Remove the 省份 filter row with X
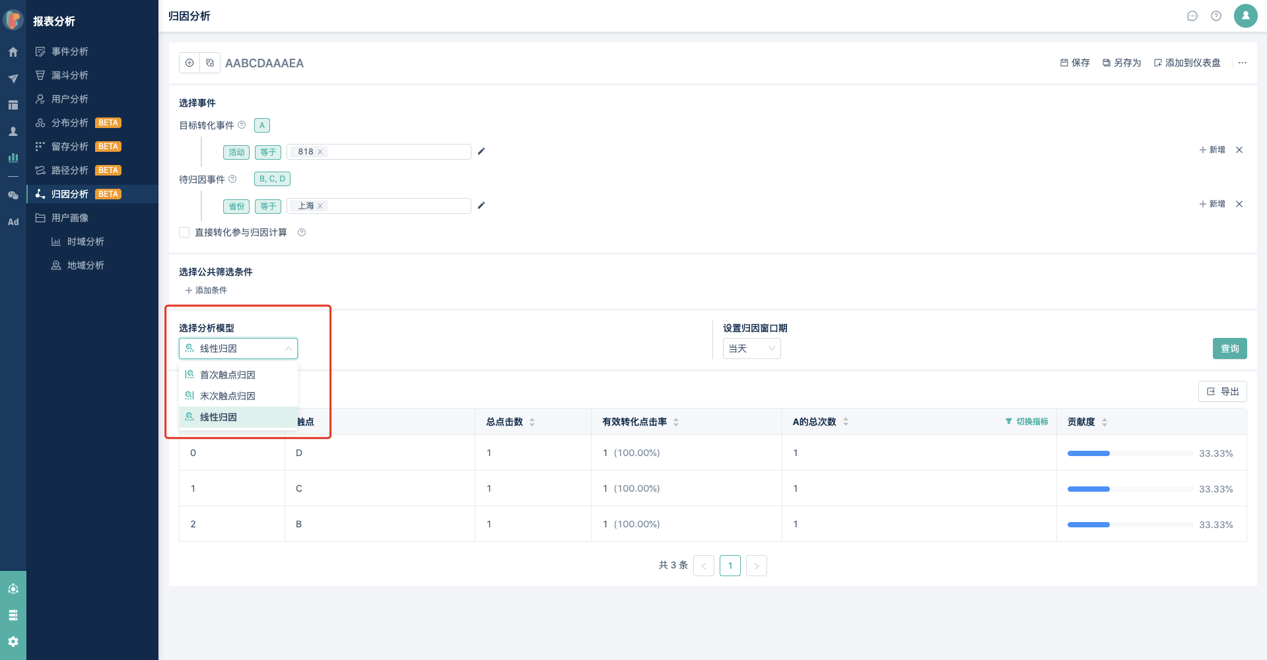This screenshot has width=1267, height=660. [1239, 204]
